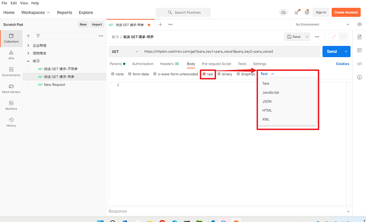The image size is (366, 222).
Task: Select the x-www-form-urlencoded body radio
Action: pos(155,74)
